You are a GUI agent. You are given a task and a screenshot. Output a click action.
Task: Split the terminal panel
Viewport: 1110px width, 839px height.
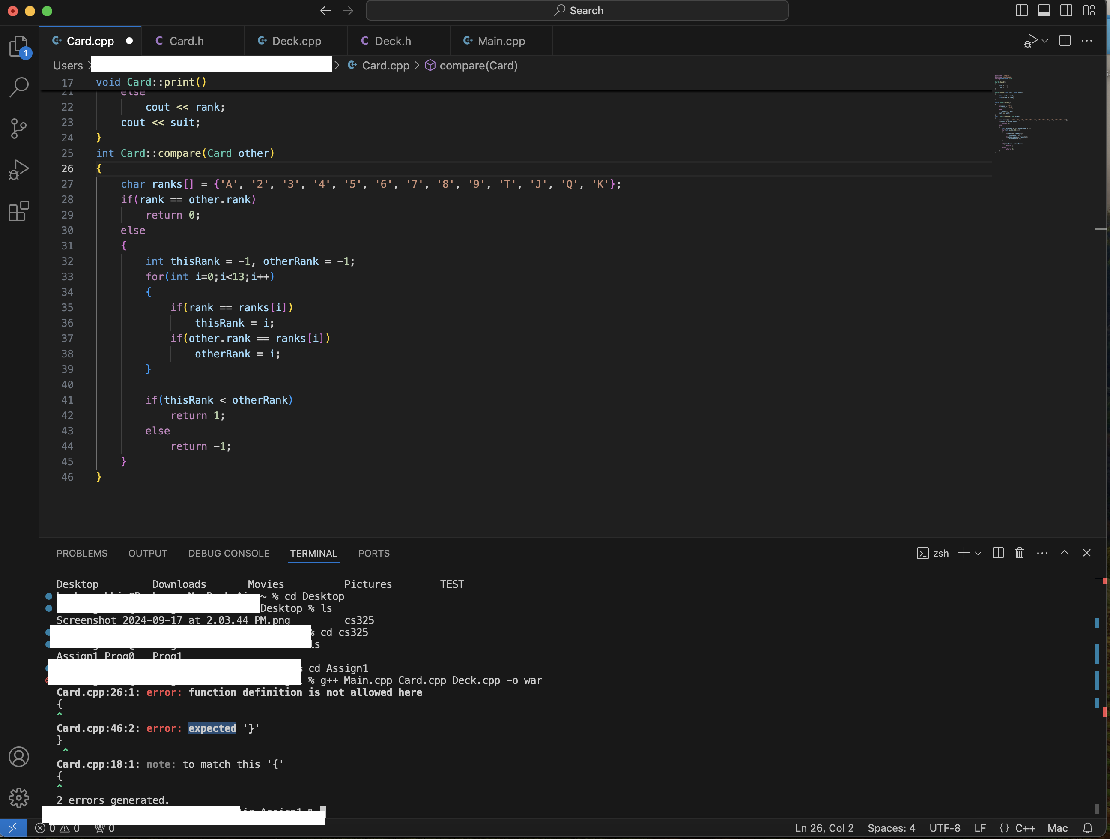click(x=998, y=553)
